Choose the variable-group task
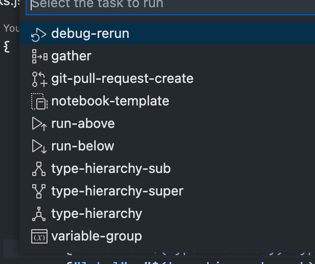This screenshot has width=315, height=264. pyautogui.click(x=97, y=236)
